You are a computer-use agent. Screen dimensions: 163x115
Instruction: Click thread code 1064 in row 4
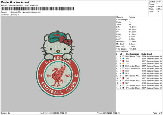(144, 64)
